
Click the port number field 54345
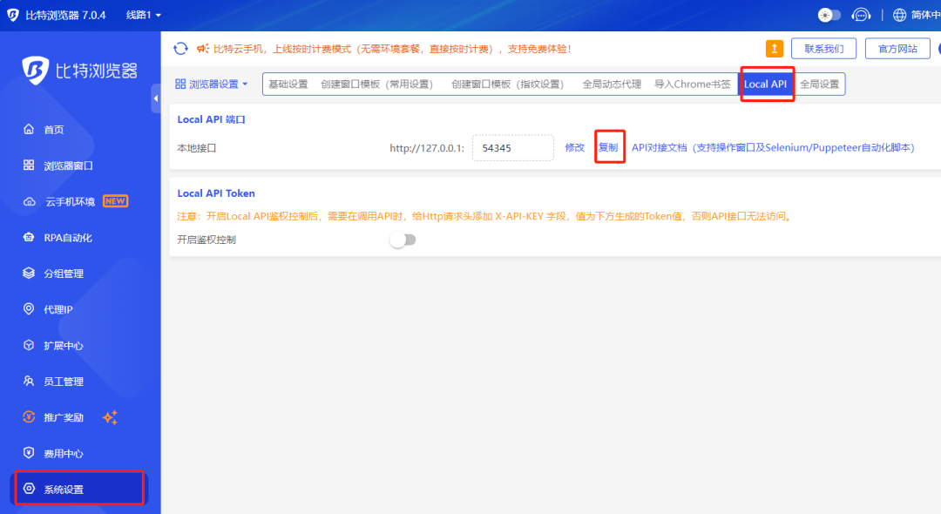[x=513, y=147]
